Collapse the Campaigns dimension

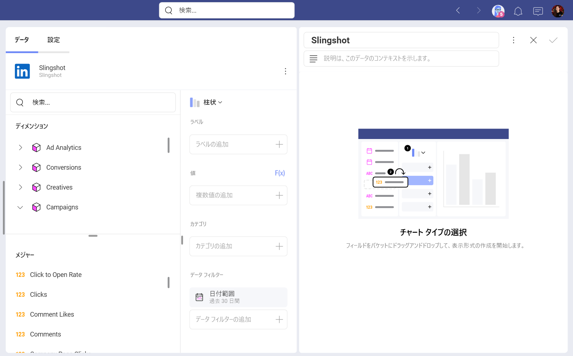(20, 207)
